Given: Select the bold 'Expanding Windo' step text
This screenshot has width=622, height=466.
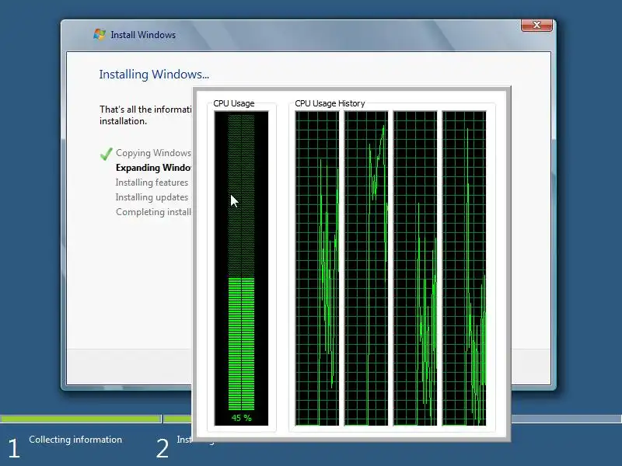Looking at the screenshot, I should [x=153, y=168].
